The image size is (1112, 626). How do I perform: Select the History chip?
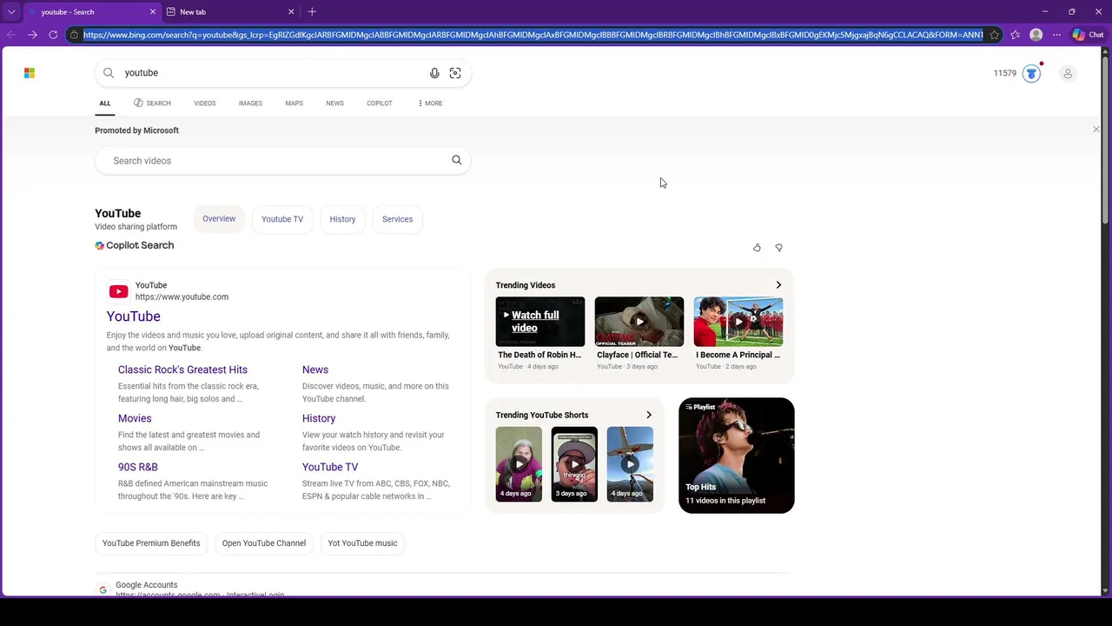coord(342,219)
